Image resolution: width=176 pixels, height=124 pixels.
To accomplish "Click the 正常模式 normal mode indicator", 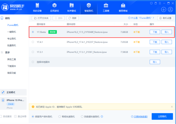I will pyautogui.click(x=13, y=92).
